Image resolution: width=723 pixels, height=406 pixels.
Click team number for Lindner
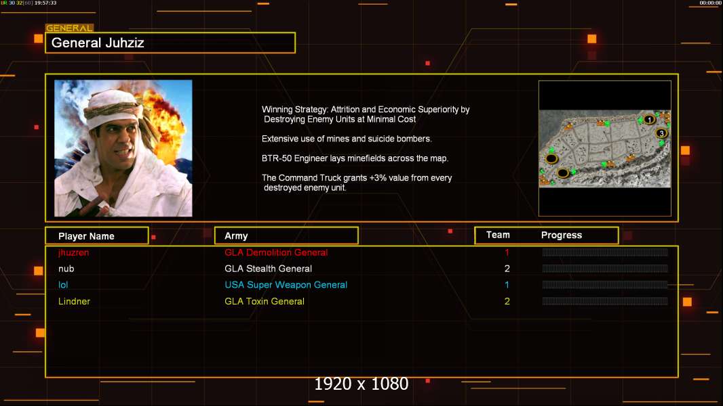507,301
